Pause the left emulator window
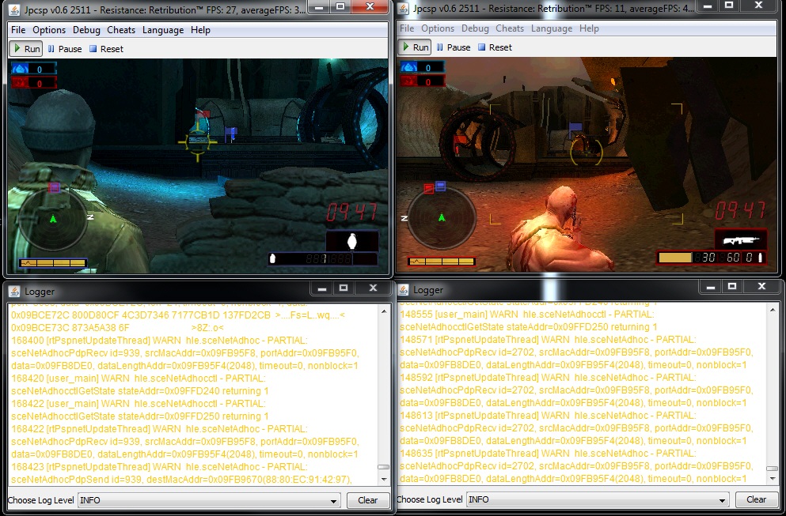 click(x=64, y=49)
